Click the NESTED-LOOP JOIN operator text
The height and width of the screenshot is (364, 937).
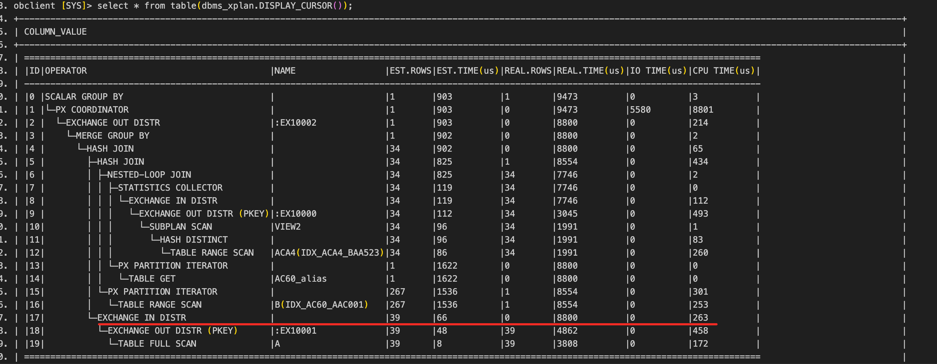tap(149, 175)
